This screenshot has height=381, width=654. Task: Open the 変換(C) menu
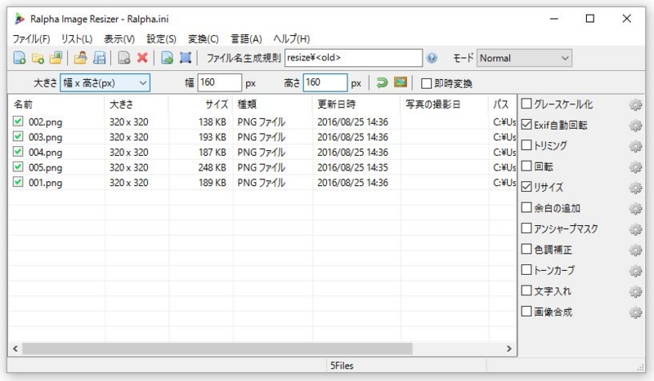tap(203, 39)
